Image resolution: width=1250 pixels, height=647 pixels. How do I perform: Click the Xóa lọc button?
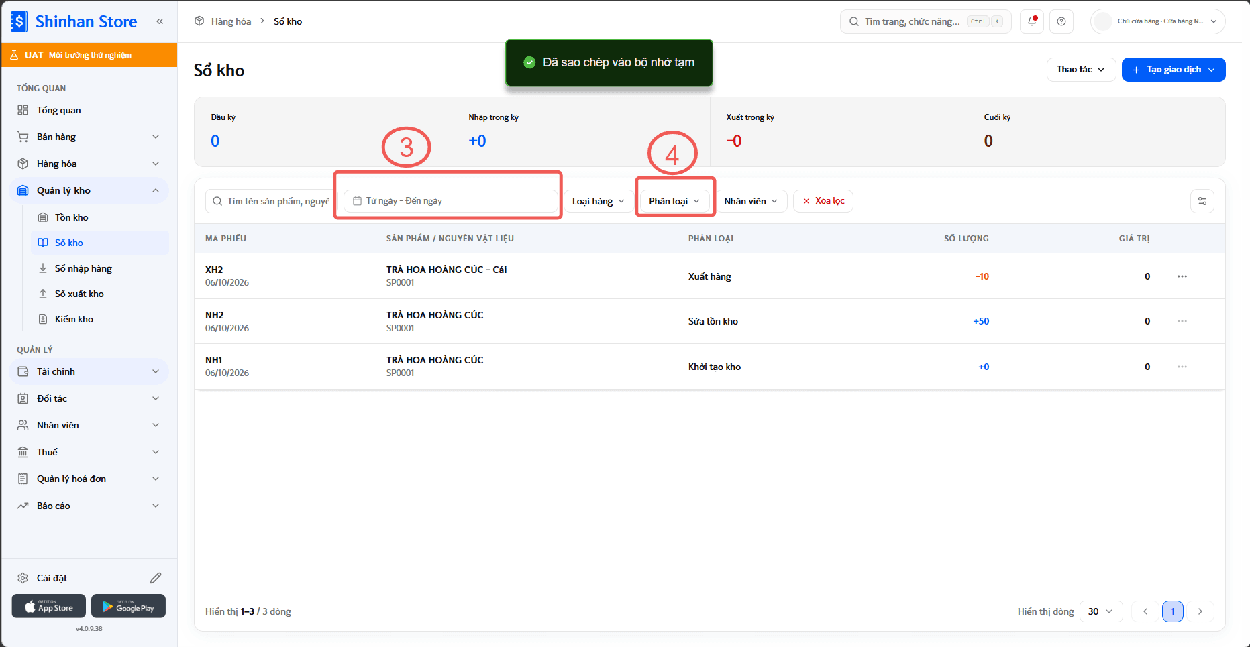(x=823, y=201)
